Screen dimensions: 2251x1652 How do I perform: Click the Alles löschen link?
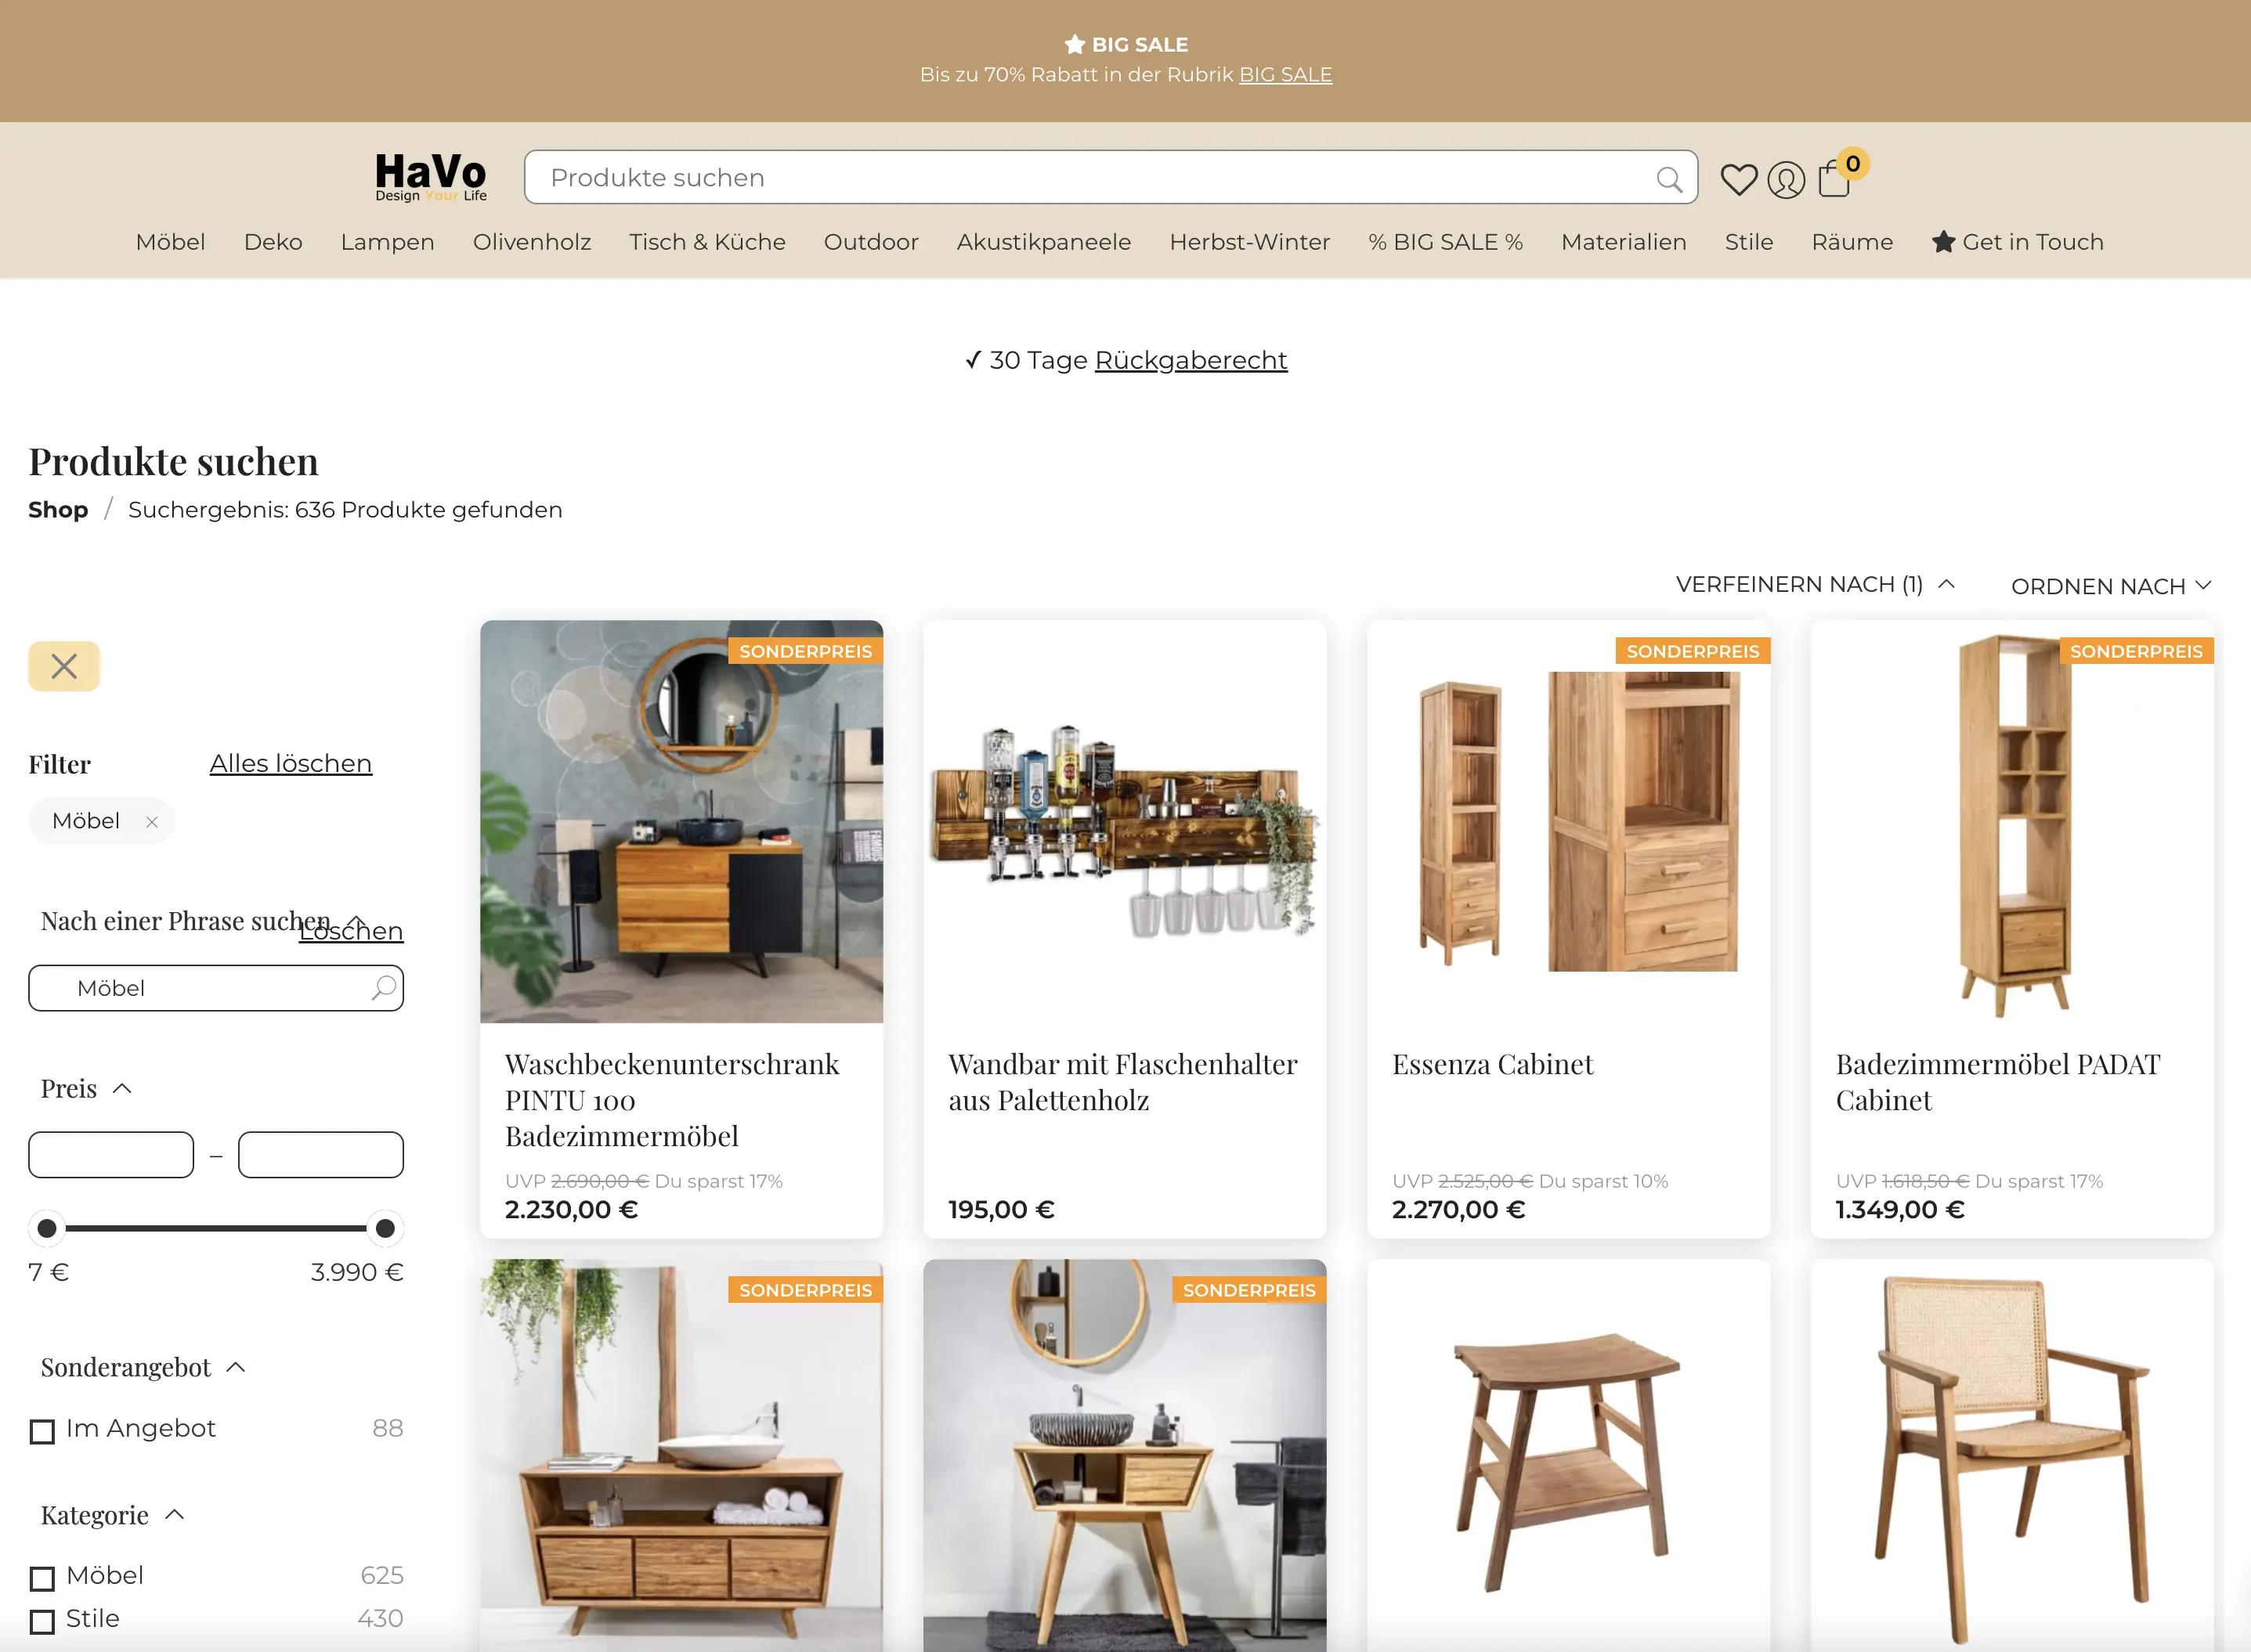290,764
